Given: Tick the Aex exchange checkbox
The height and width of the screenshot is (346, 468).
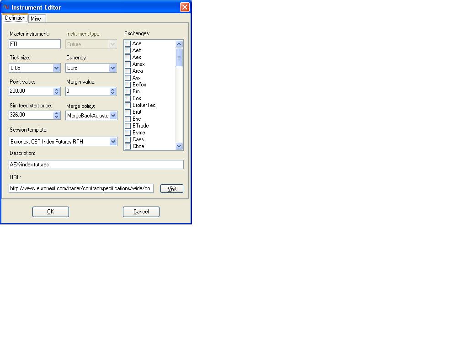Looking at the screenshot, I should (x=128, y=57).
